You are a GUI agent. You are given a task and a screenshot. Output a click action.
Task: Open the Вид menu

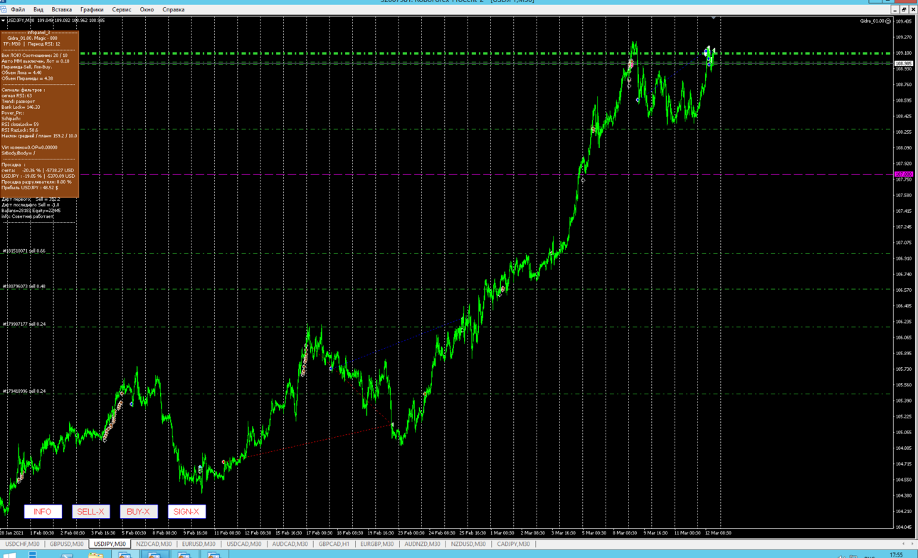coord(38,10)
